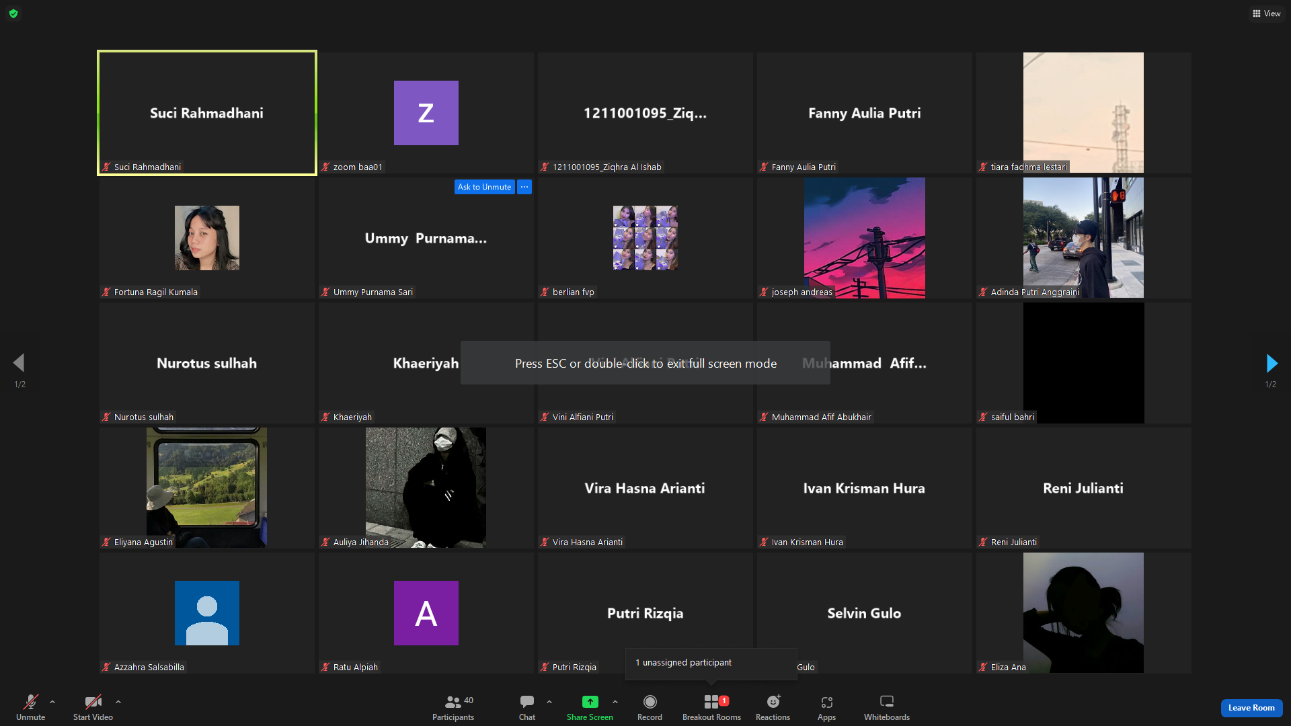
Task: Click Eliyana Agustin train window photo
Action: [x=207, y=487]
